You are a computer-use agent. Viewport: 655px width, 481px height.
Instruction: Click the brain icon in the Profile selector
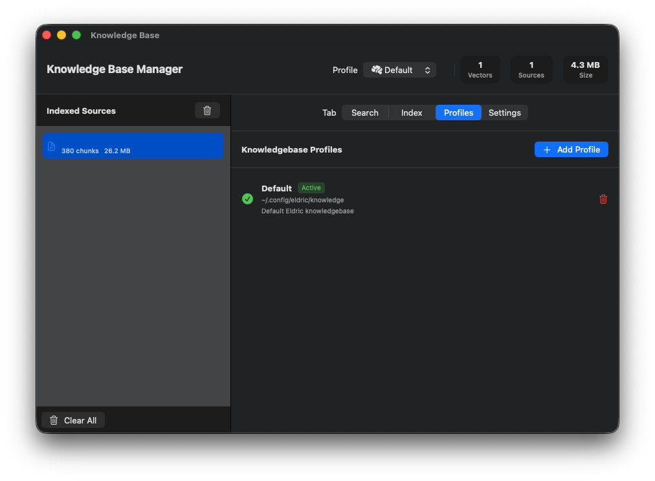(377, 70)
